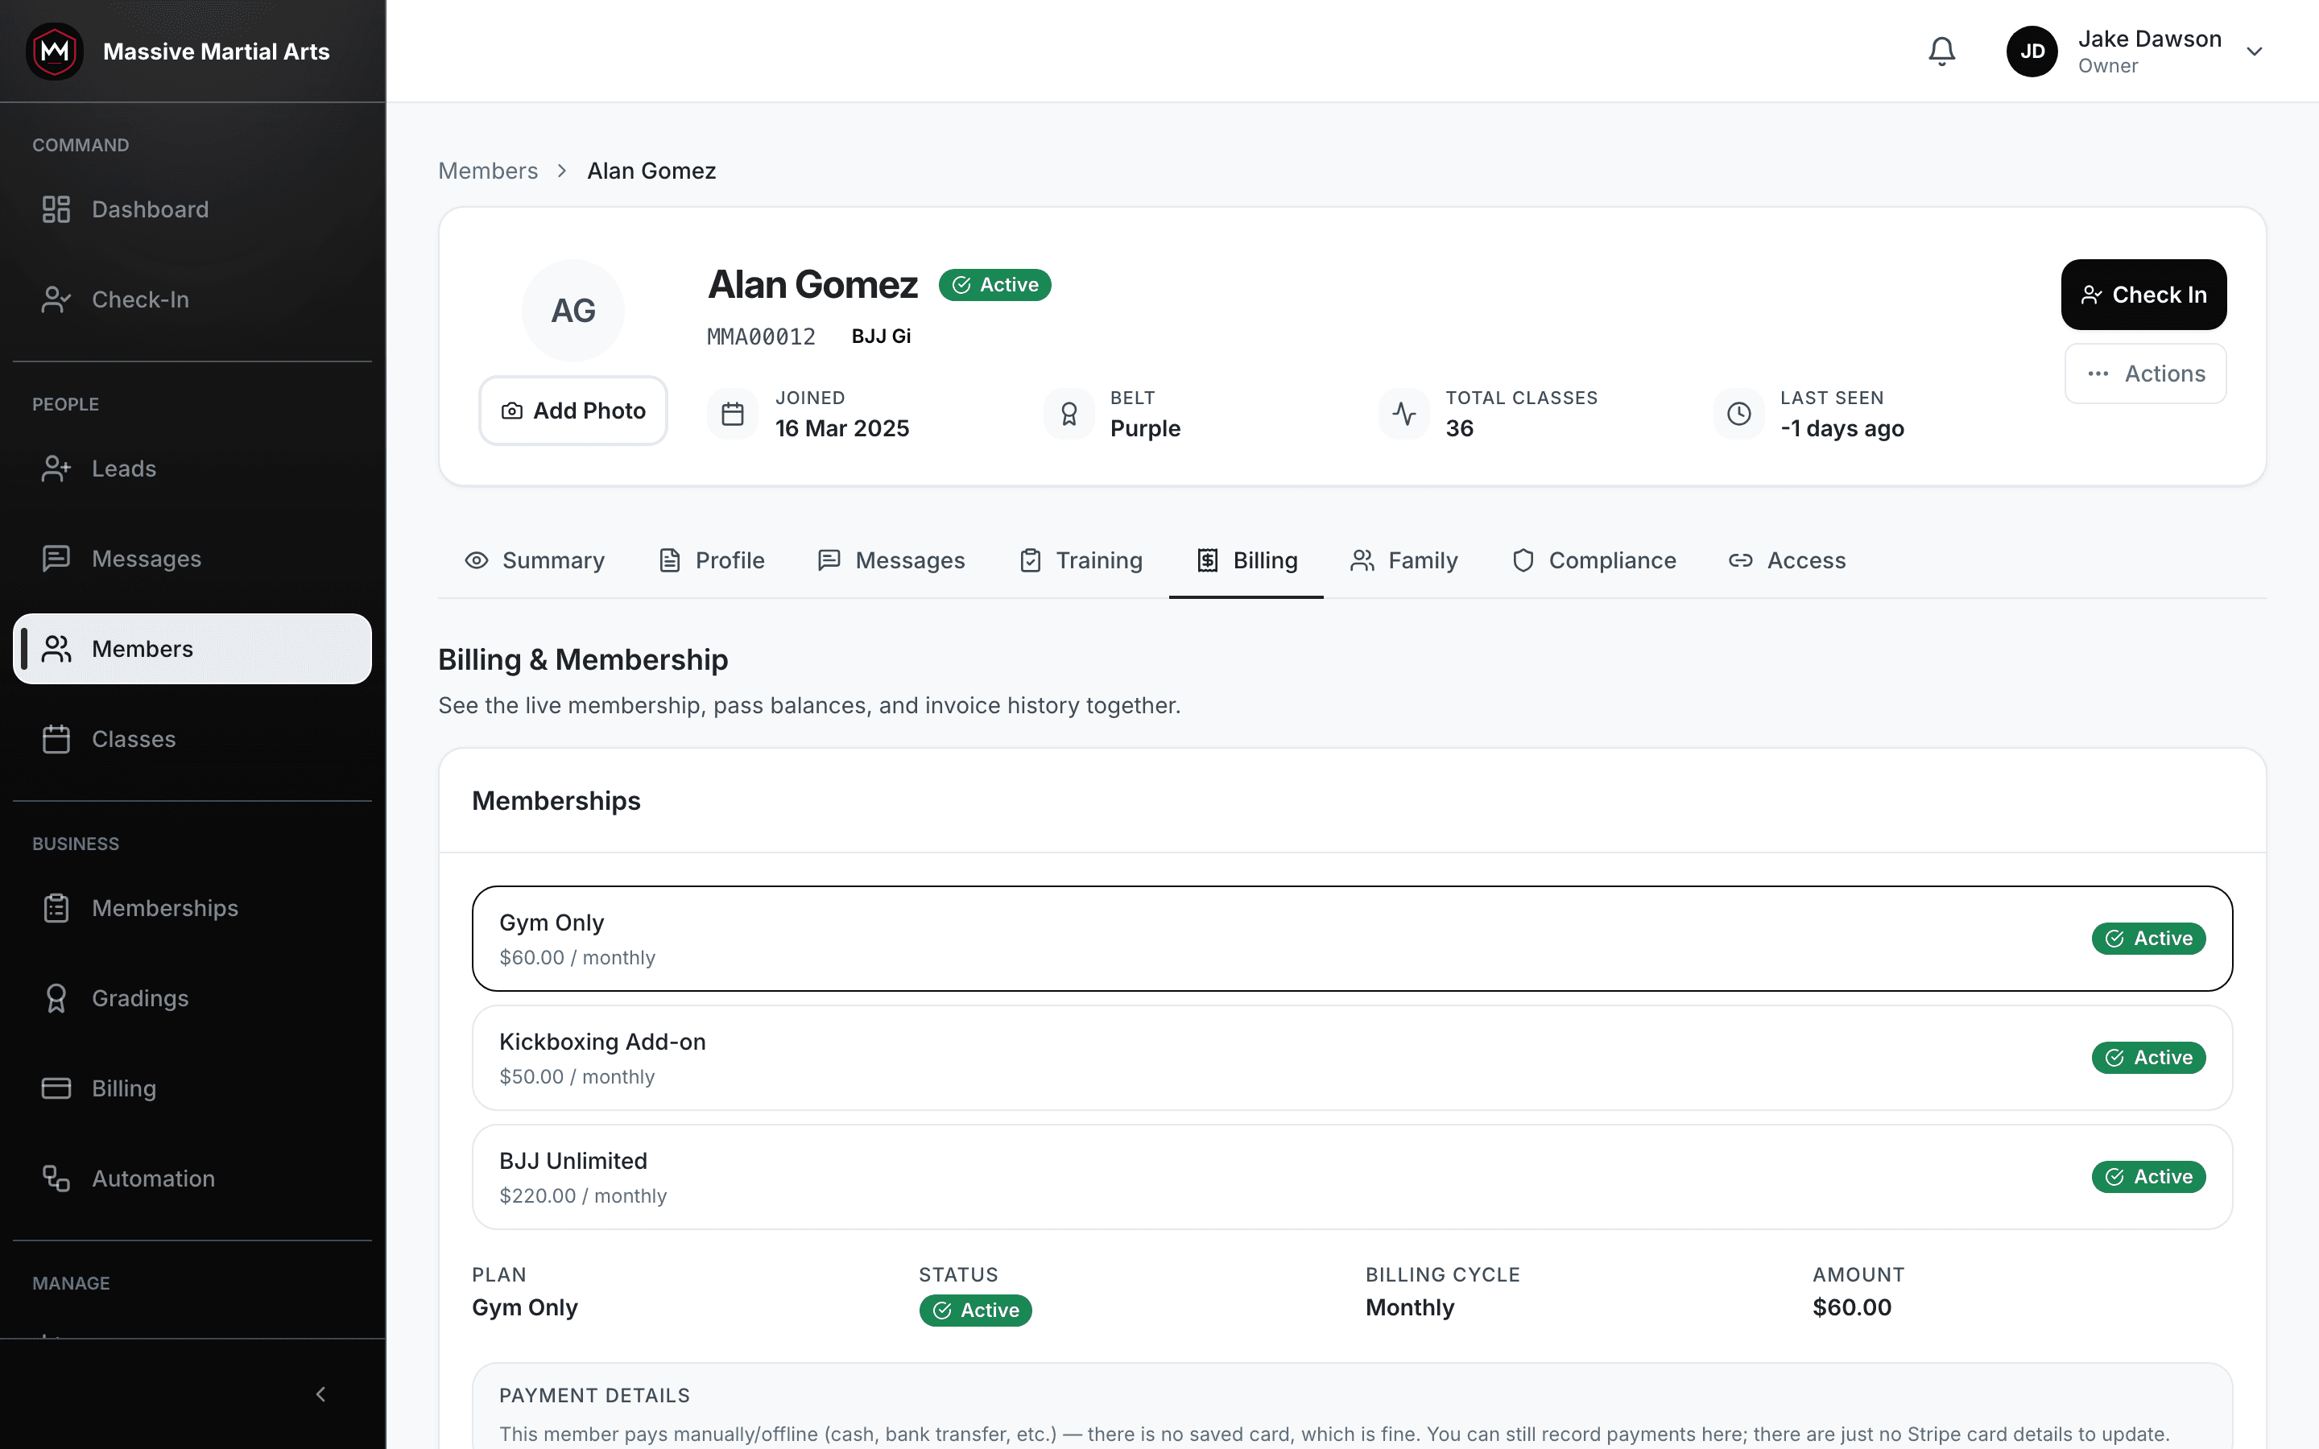Viewport: 2319px width, 1449px height.
Task: Click the Memberships clipboard icon
Action: pyautogui.click(x=56, y=907)
